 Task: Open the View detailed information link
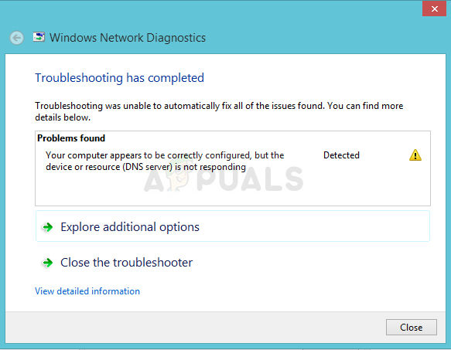87,291
